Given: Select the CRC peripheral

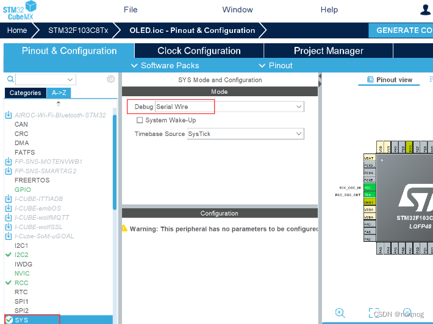Looking at the screenshot, I should (x=21, y=133).
